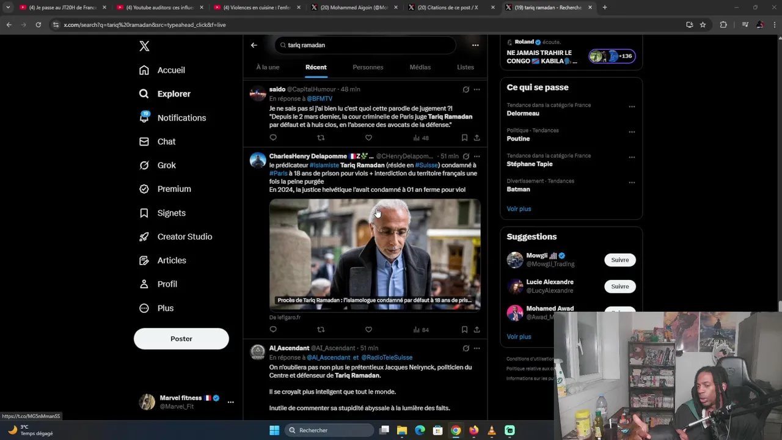Reply to CharlesHenry Delapomme's post

click(x=273, y=330)
